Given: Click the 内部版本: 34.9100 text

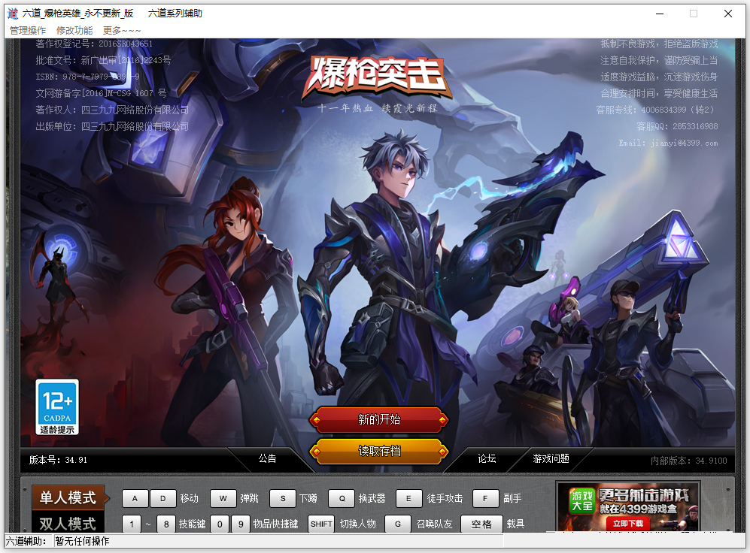Looking at the screenshot, I should pos(688,461).
